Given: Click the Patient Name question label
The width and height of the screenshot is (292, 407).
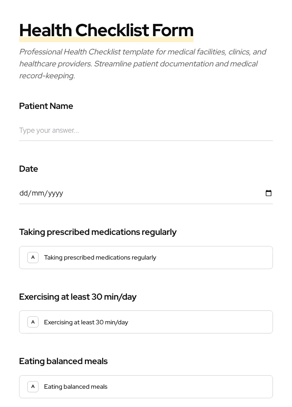Looking at the screenshot, I should coord(46,106).
